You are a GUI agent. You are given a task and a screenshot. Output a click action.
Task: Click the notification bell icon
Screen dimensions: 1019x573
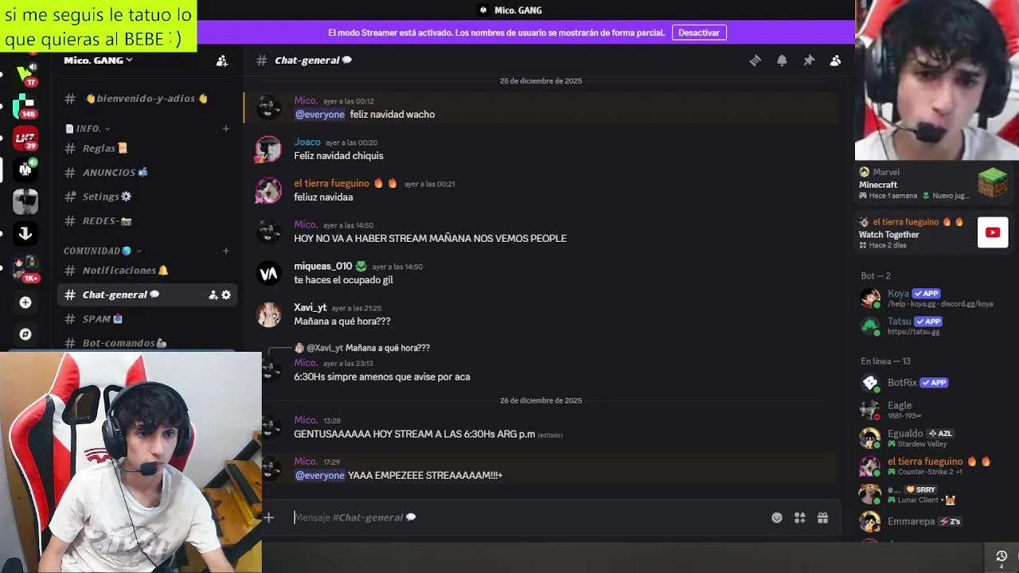point(782,60)
